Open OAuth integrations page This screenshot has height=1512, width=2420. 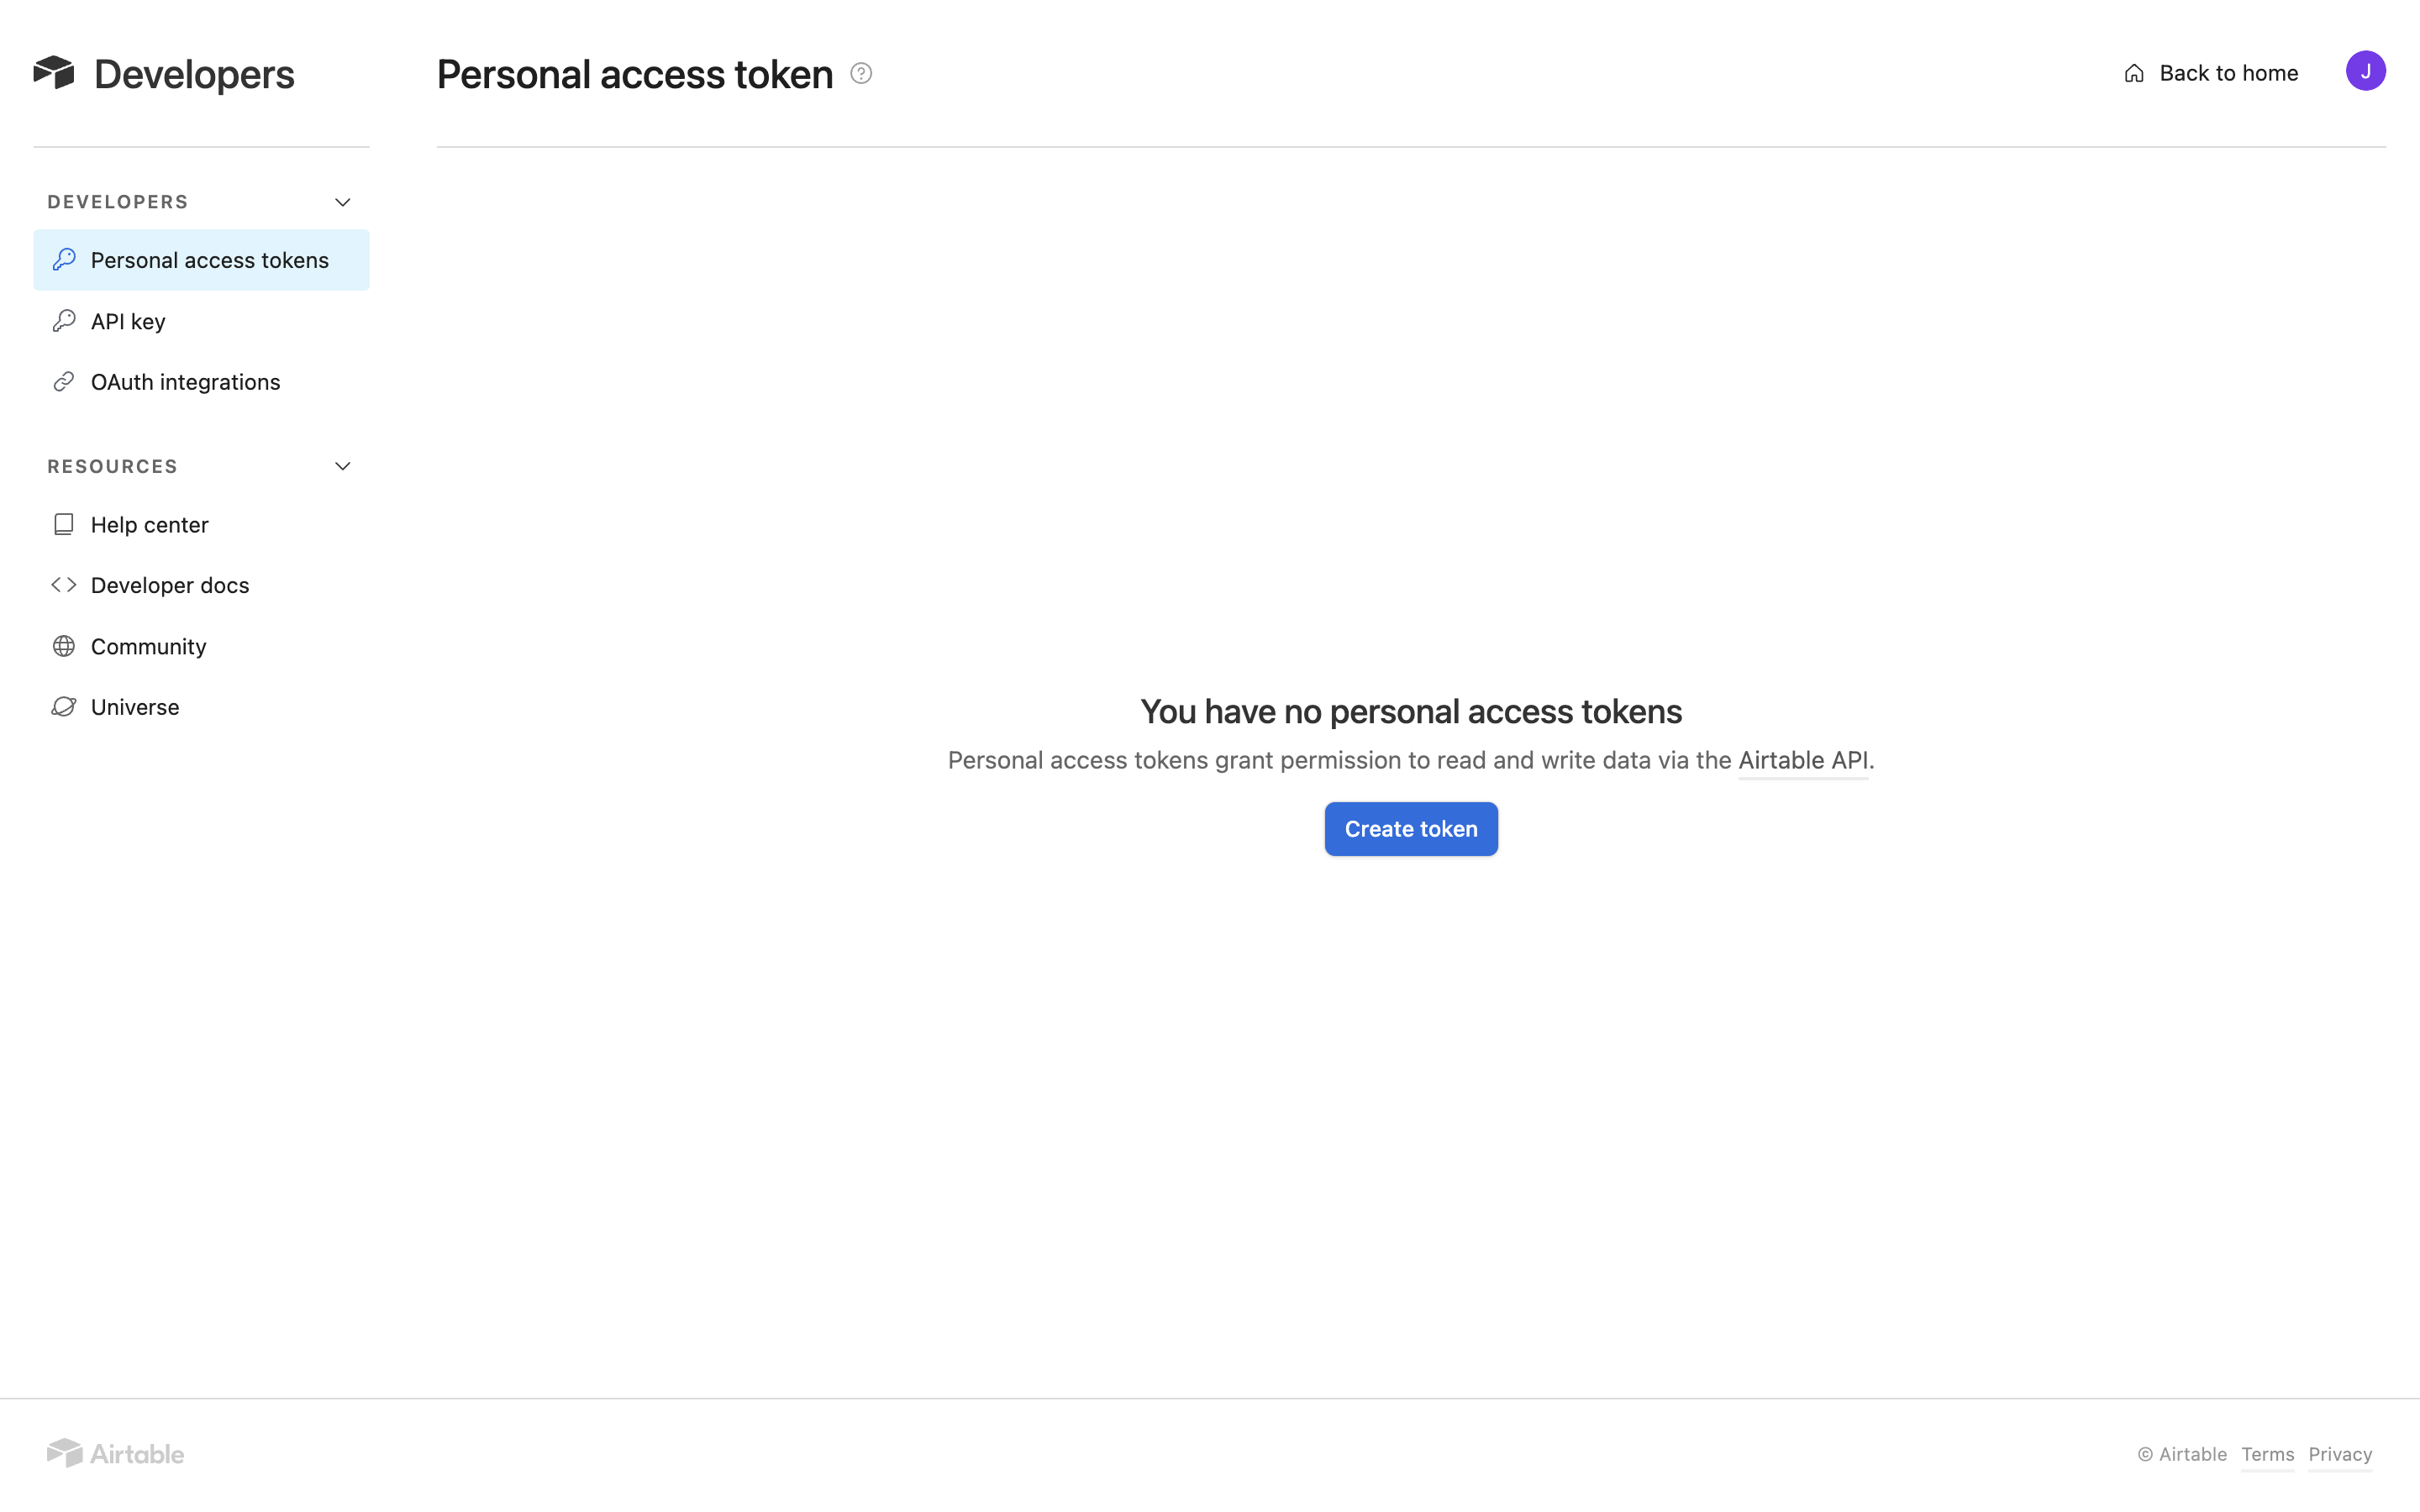(185, 382)
